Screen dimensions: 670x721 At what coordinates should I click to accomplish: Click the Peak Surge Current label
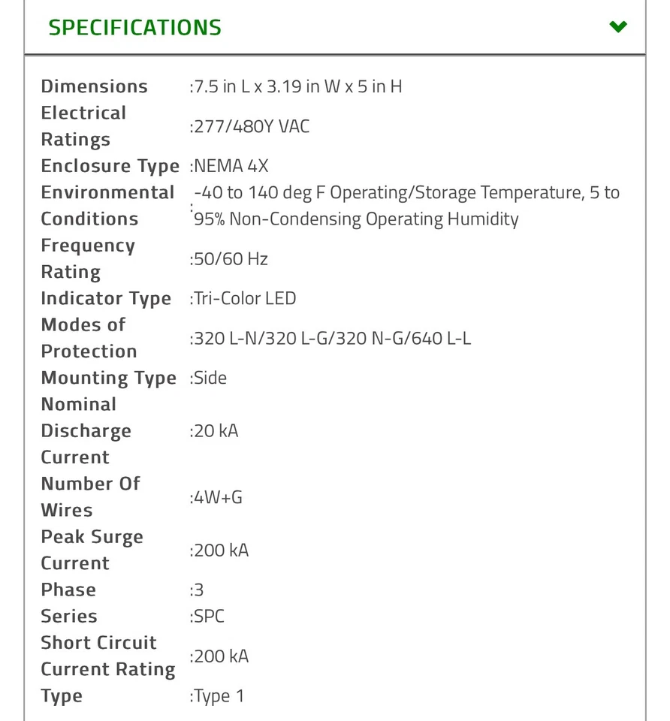(92, 551)
